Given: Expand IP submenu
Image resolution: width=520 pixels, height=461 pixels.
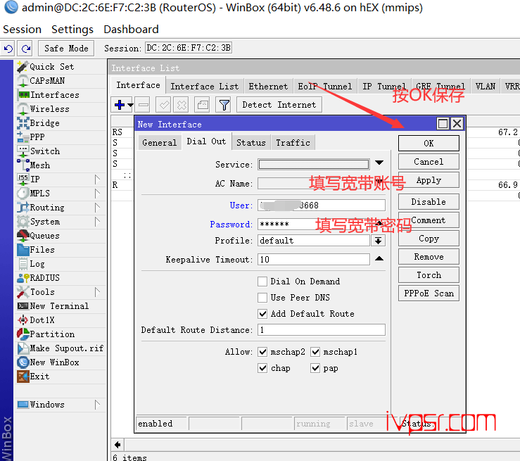Looking at the screenshot, I should [97, 179].
